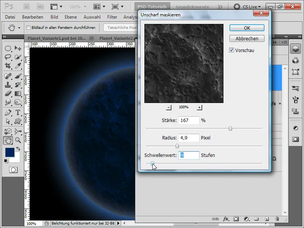Viewport: 304px width, 228px height.
Task: Open the status bar info arrow menu
Action: point(118,223)
